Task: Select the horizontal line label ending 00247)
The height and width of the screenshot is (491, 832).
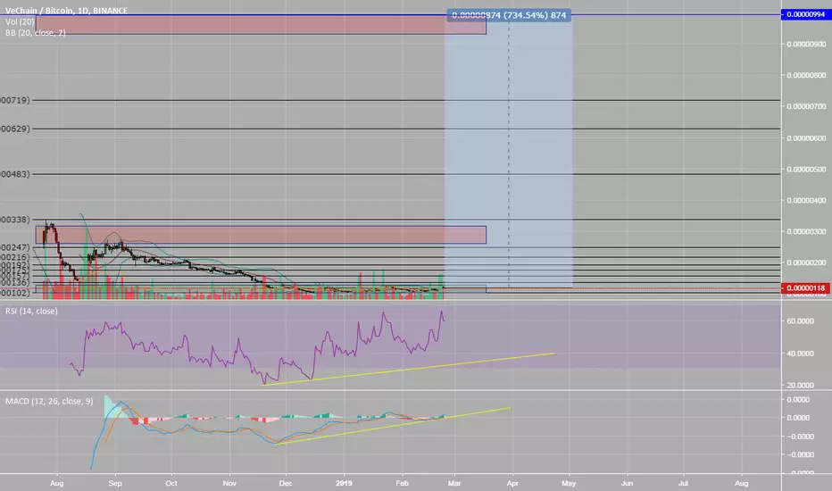Action: coord(15,247)
